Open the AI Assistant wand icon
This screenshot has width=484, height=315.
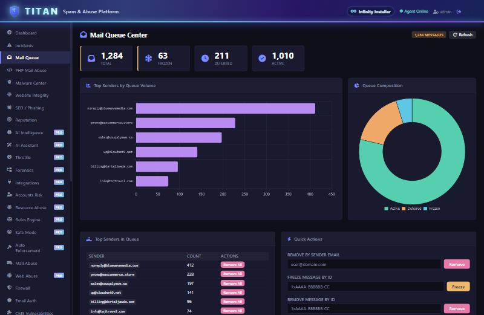(x=9, y=145)
